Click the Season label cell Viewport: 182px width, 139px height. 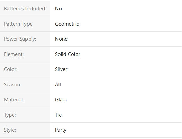click(25, 85)
